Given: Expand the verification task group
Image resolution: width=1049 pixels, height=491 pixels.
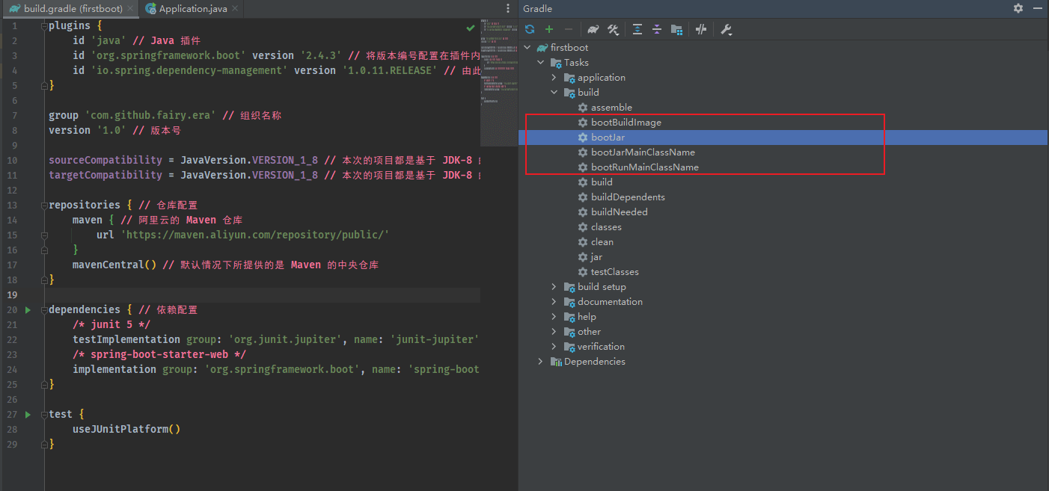Looking at the screenshot, I should click(x=554, y=347).
